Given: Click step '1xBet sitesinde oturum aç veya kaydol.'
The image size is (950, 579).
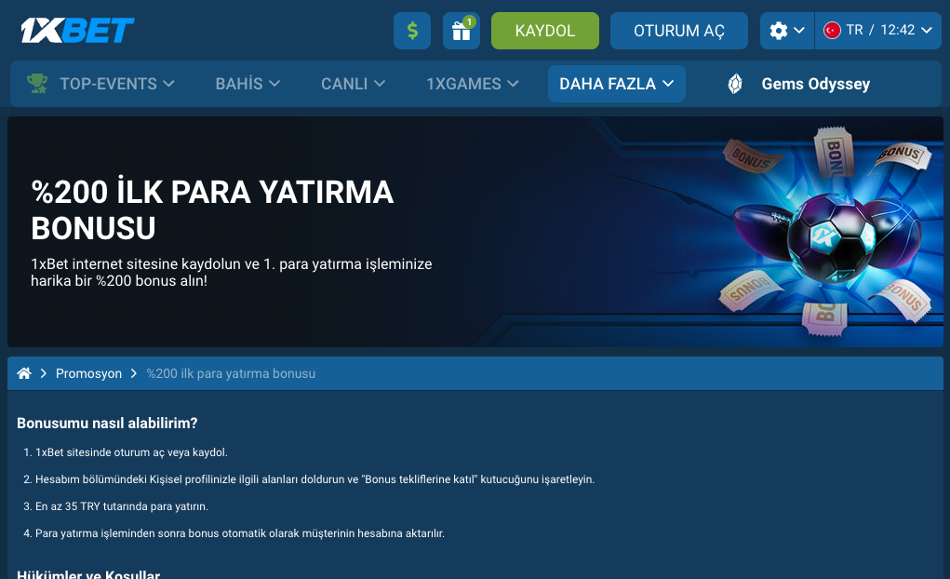Looking at the screenshot, I should click(x=131, y=452).
